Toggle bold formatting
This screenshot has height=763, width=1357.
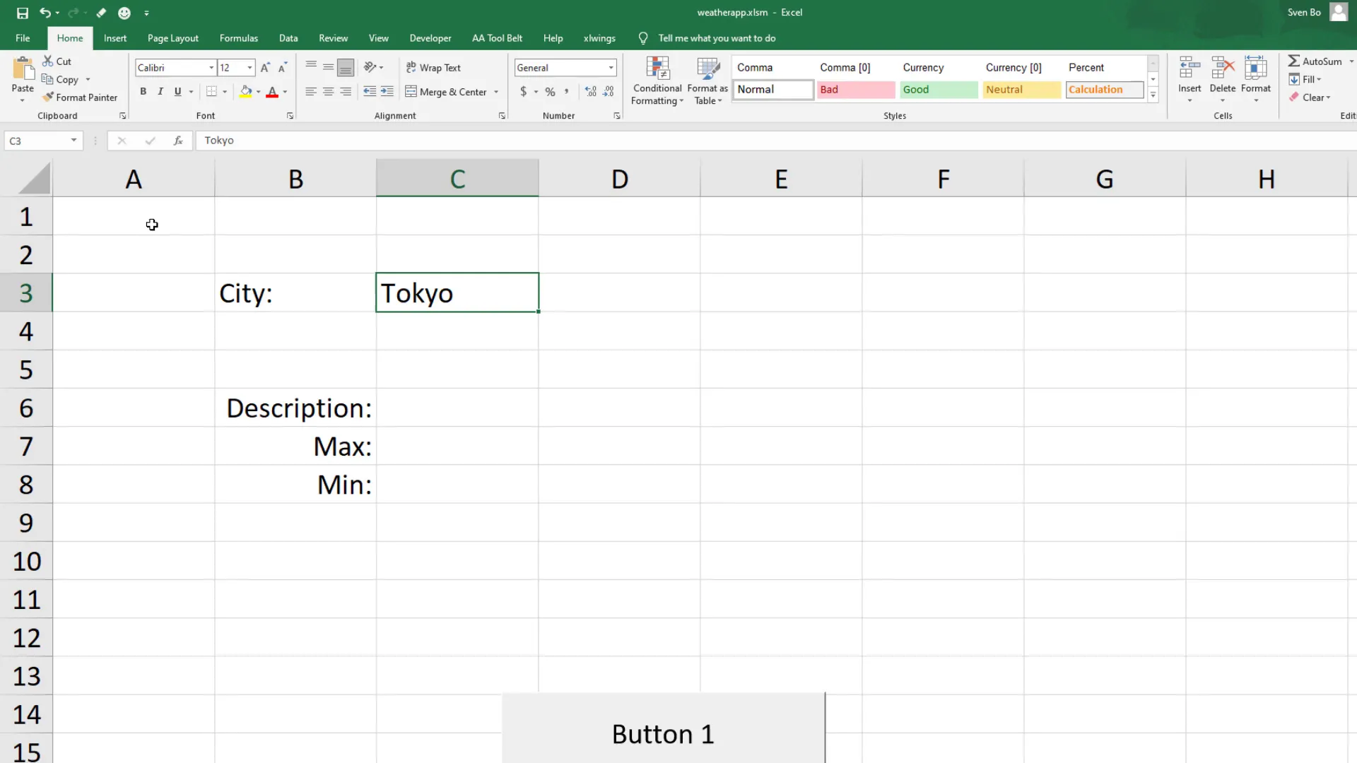pos(143,91)
